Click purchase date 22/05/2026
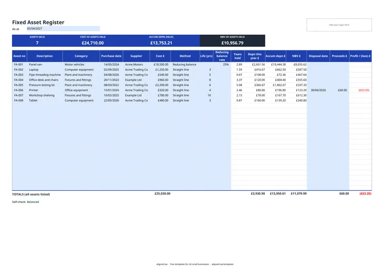 pyautogui.click(x=112, y=100)
